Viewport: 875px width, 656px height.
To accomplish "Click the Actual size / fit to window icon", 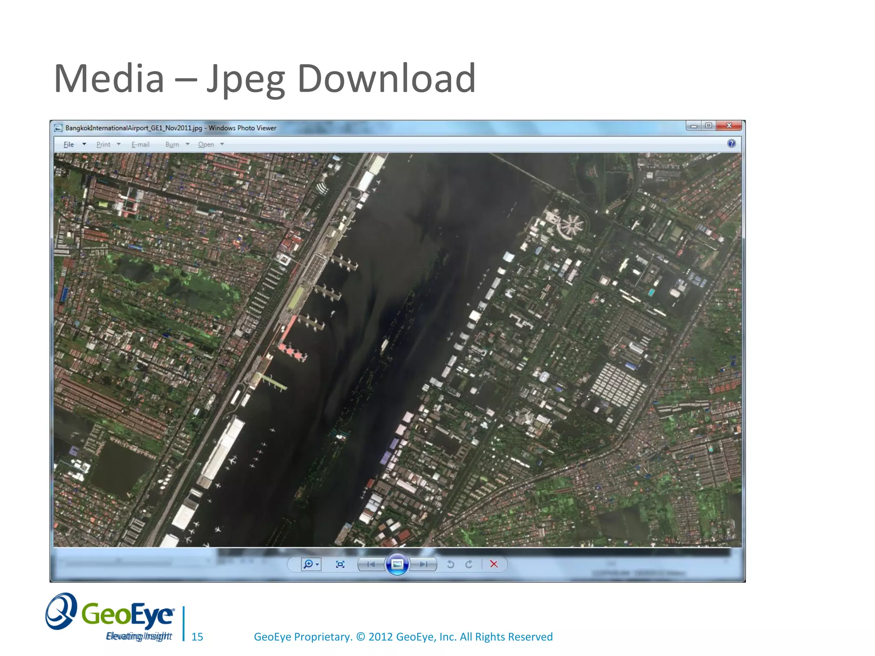I will click(x=340, y=564).
